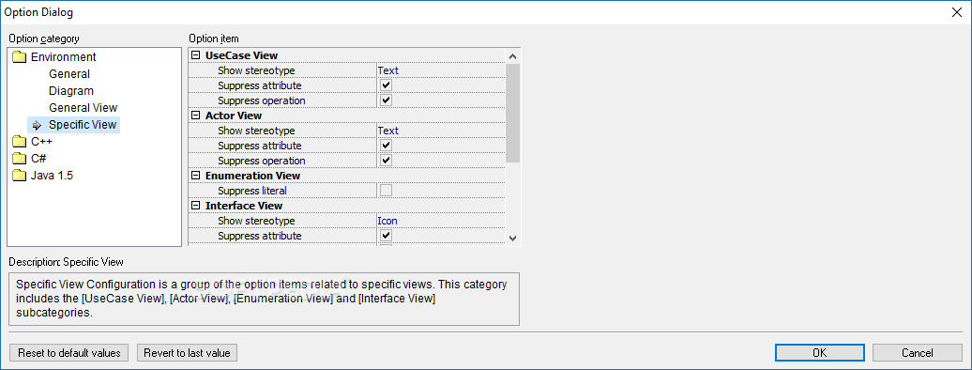Collapse the UseCase View section

196,55
